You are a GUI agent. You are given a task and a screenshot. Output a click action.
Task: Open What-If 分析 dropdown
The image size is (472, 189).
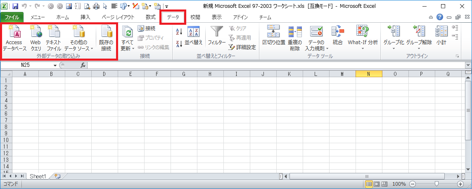tap(363, 38)
